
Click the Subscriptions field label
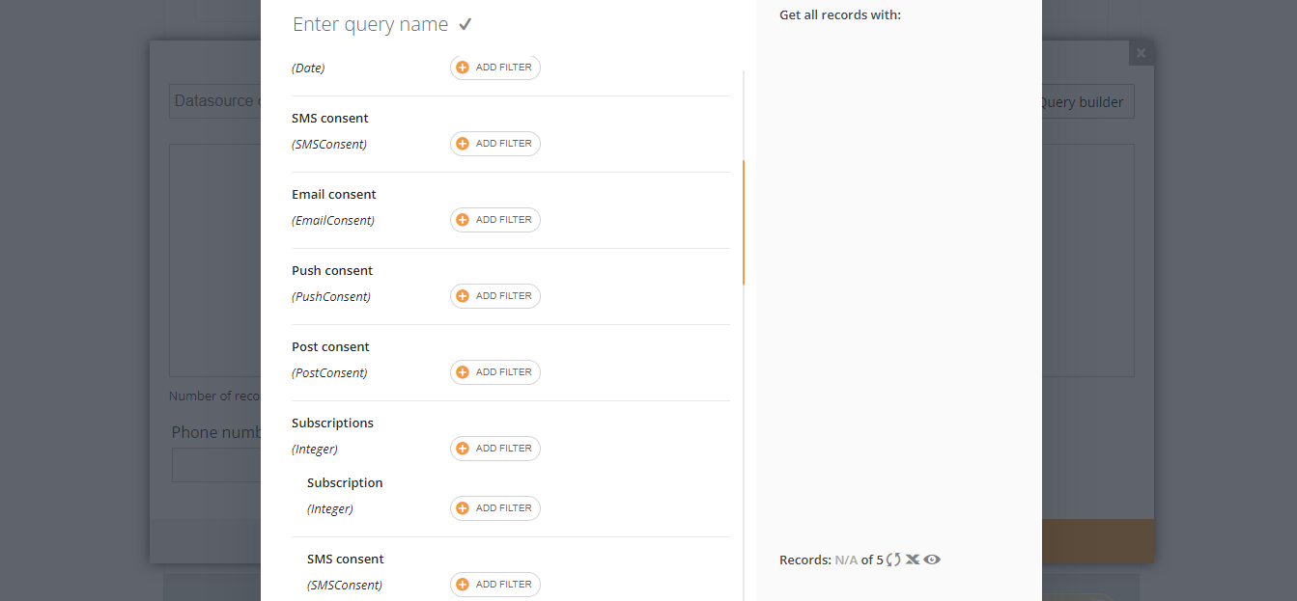point(332,423)
